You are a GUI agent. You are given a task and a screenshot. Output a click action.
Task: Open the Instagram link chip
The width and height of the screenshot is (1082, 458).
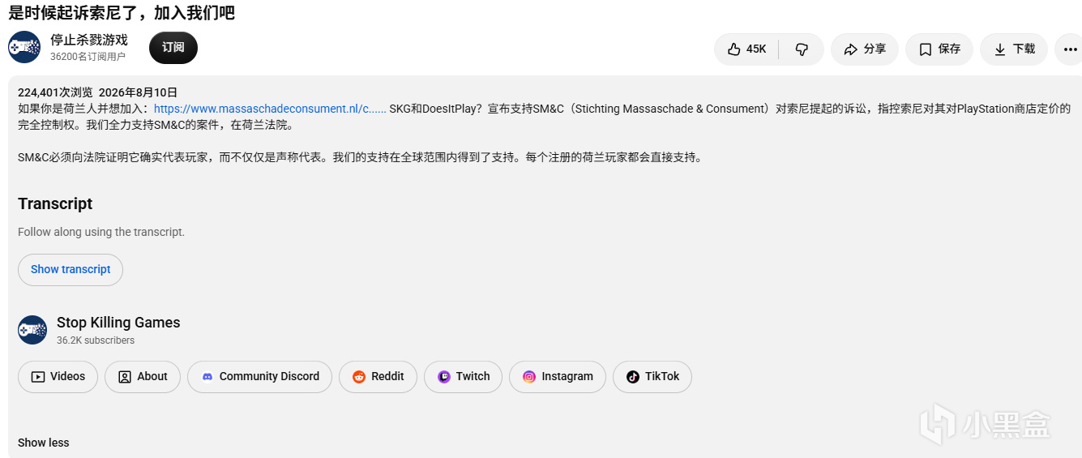558,377
